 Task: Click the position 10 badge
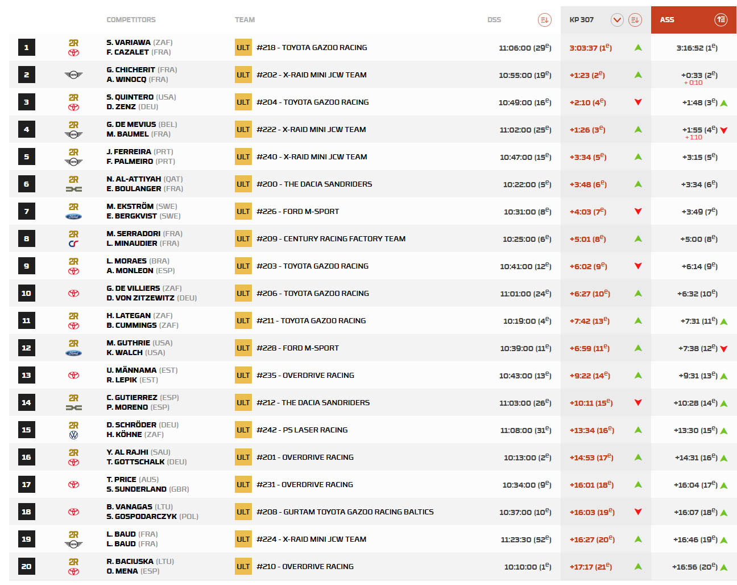[26, 294]
